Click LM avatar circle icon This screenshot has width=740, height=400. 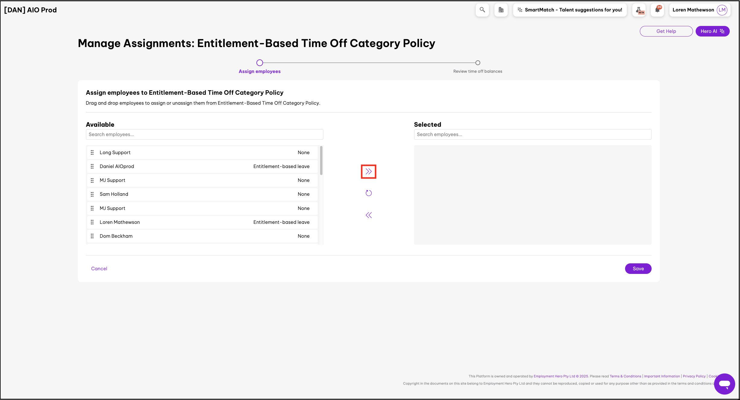(722, 10)
